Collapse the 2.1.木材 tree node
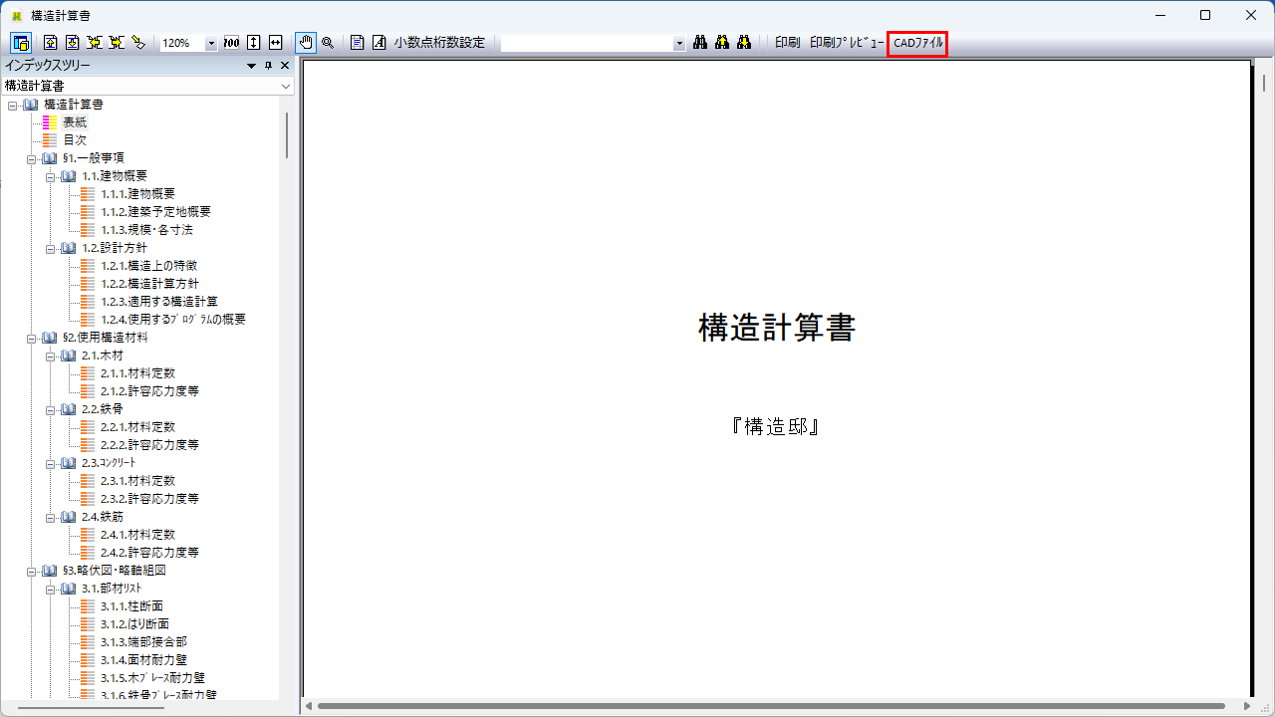Screen dimensions: 1275x717 [x=51, y=356]
